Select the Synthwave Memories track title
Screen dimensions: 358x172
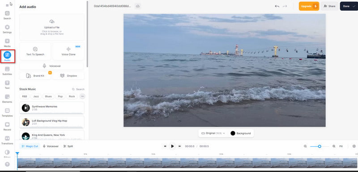tap(44, 106)
